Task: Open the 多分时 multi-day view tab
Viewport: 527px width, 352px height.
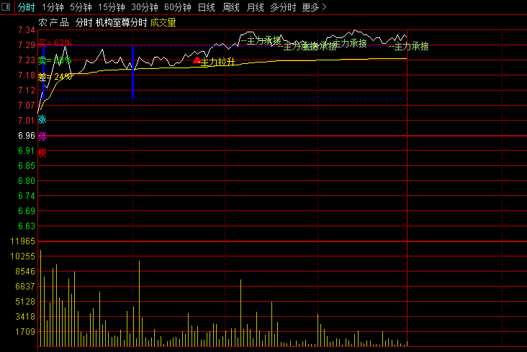Action: click(x=284, y=7)
